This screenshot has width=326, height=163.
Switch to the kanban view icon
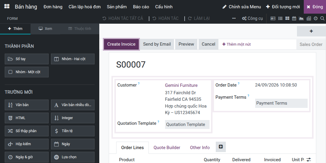pos(287,18)
